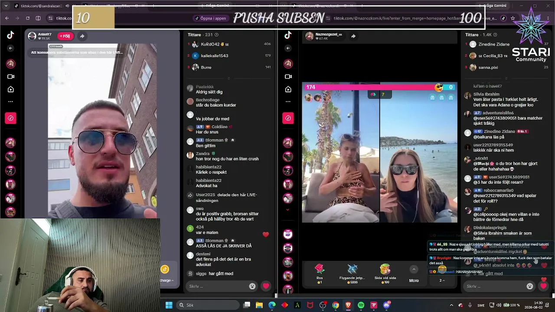Screen dimensions: 555x312
Task: Open Discord from the taskbar
Action: pyautogui.click(x=387, y=305)
